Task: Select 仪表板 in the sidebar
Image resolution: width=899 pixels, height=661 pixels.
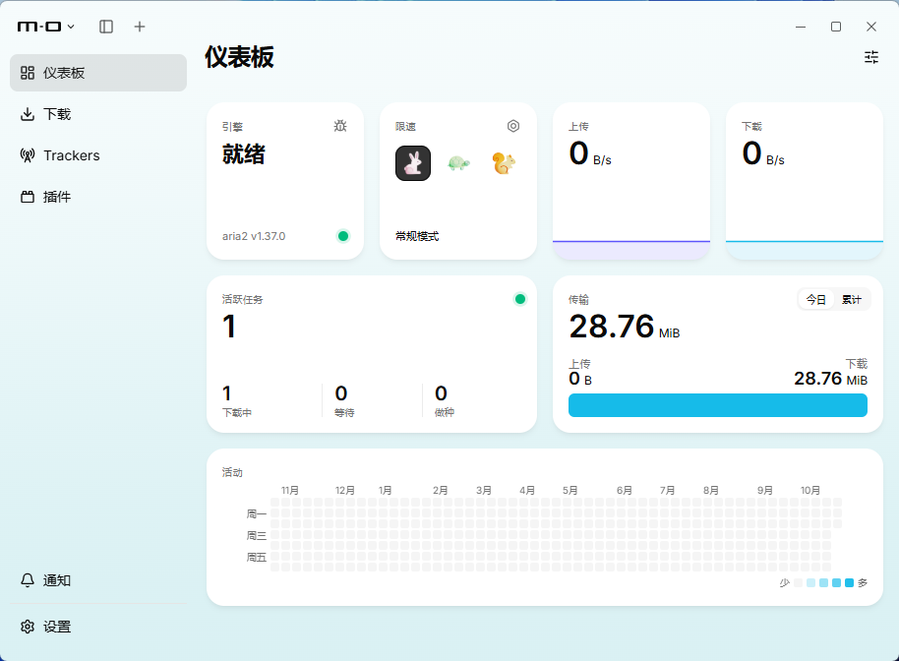Action: [x=98, y=73]
